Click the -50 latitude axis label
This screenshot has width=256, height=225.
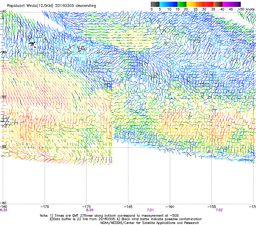pyautogui.click(x=3, y=97)
